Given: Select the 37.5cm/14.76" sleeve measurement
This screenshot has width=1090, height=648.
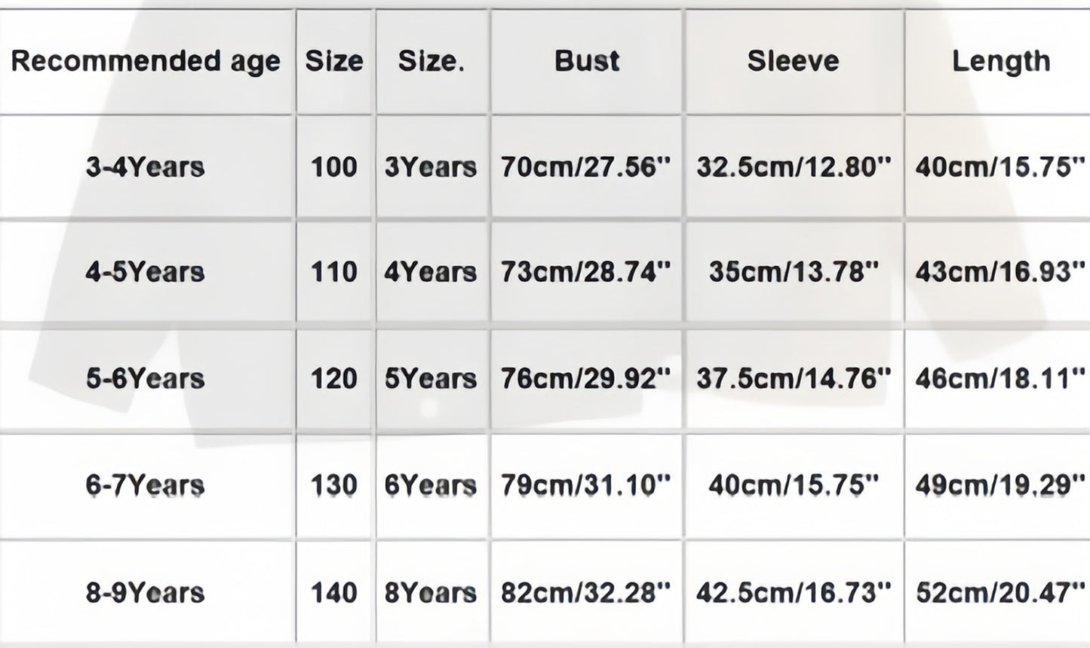Looking at the screenshot, I should (794, 378).
